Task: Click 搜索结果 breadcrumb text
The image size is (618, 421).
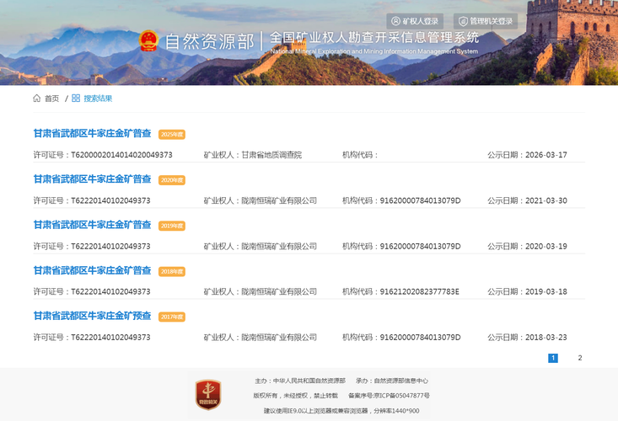Action: coord(98,99)
